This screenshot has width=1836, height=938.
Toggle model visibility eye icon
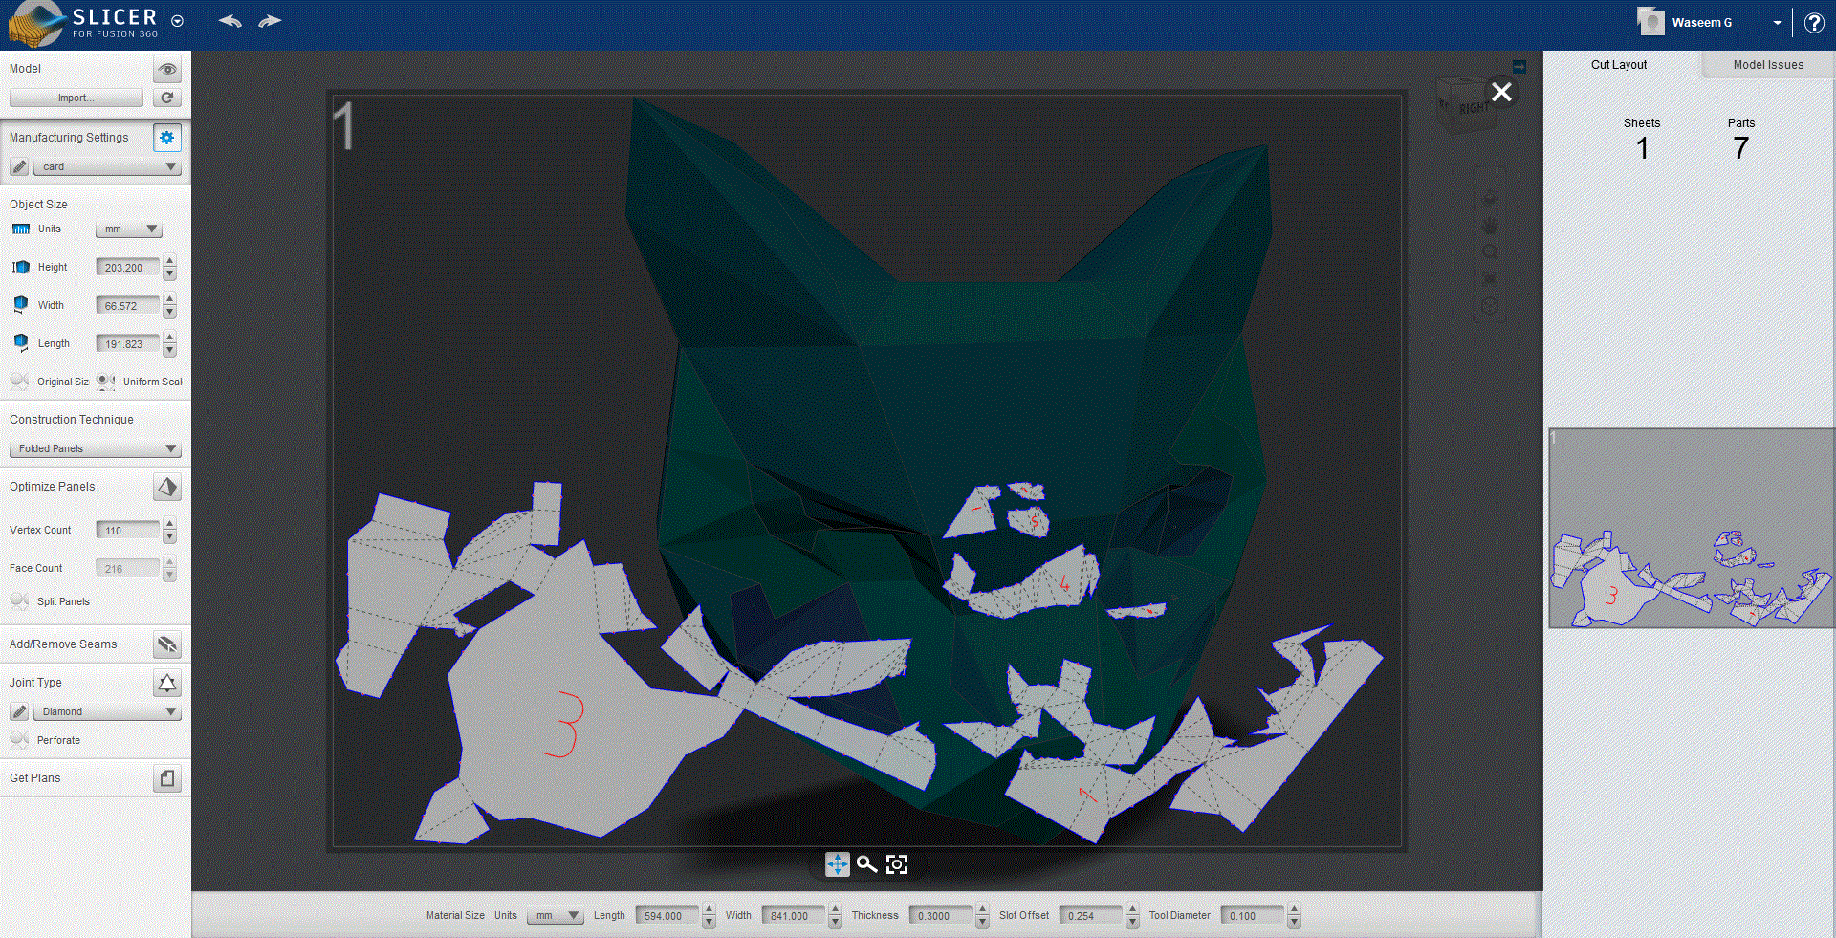click(167, 69)
